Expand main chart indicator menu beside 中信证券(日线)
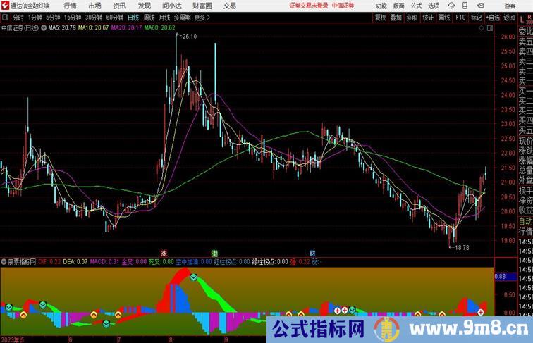Screen dimensions: 533x343 [44, 28]
